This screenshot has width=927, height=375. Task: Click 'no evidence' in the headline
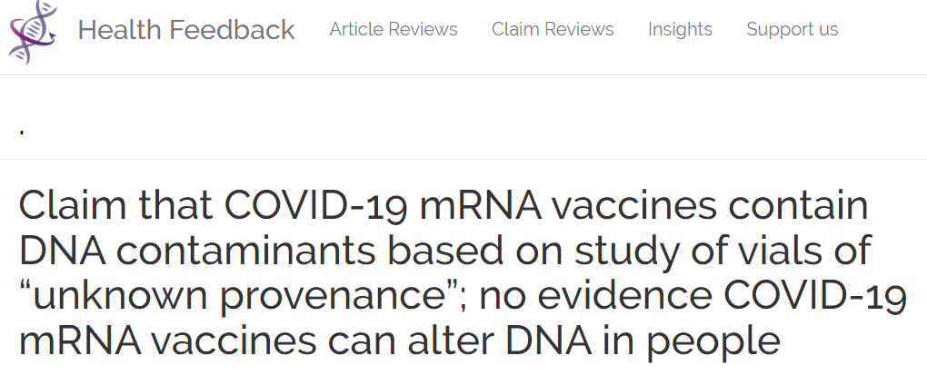tap(595, 296)
